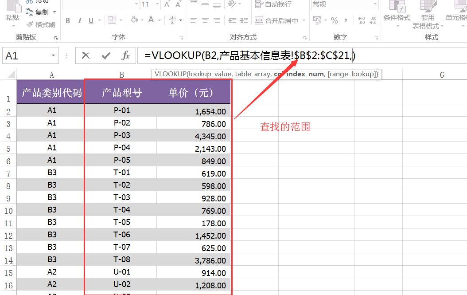Open Conditional Formatting (条件格式)
Screen dimensions: 467x295
397,13
